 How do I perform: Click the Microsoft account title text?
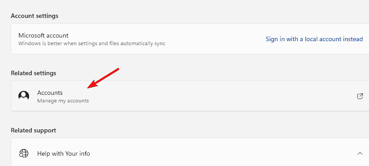coord(43,36)
